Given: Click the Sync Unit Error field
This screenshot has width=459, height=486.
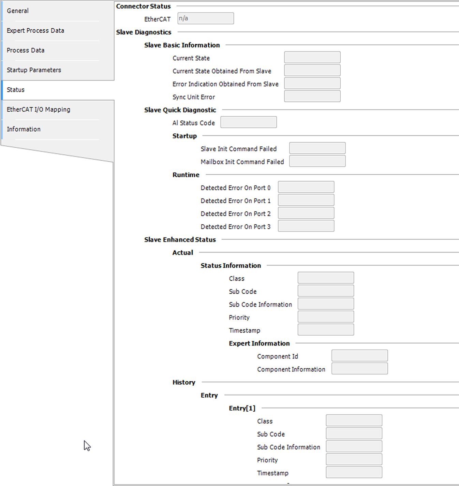Looking at the screenshot, I should (312, 96).
